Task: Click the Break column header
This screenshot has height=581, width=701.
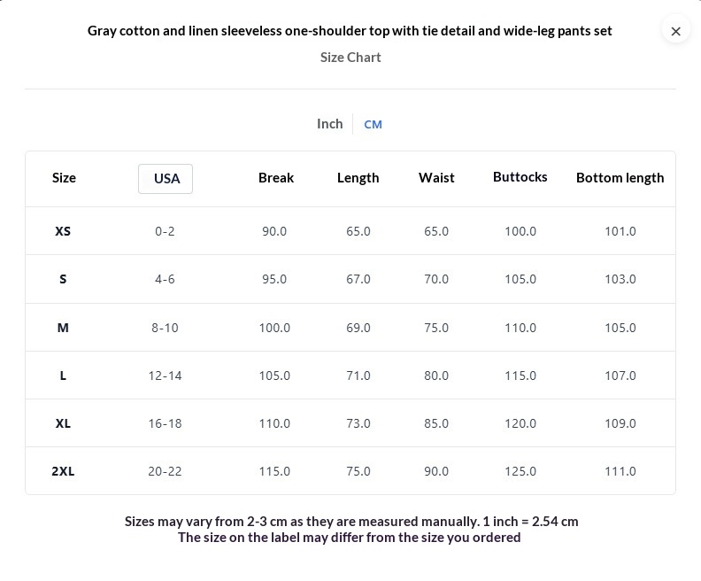Action: [x=275, y=178]
